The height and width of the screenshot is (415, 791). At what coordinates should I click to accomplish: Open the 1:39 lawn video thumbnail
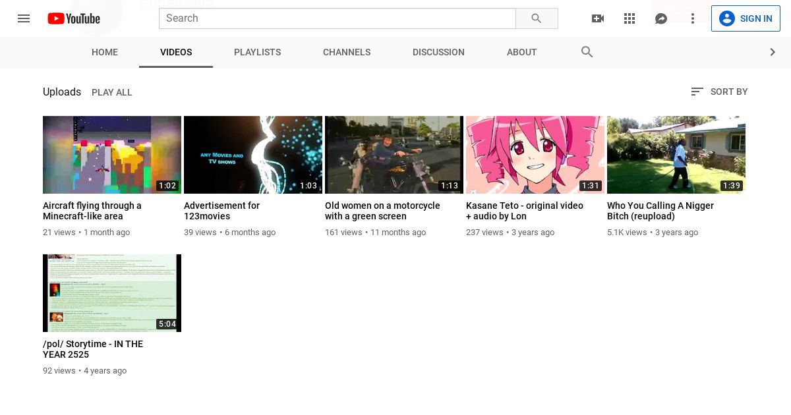[676, 155]
